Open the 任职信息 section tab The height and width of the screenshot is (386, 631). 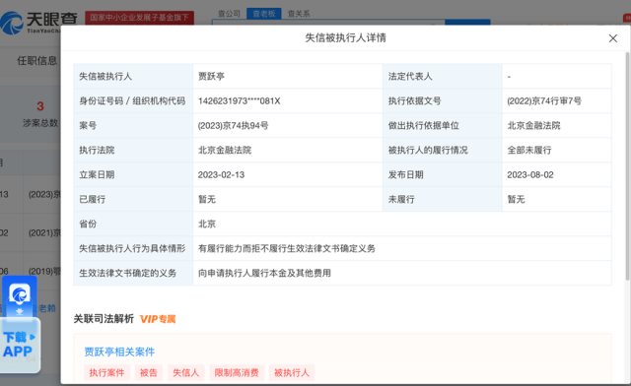click(37, 61)
